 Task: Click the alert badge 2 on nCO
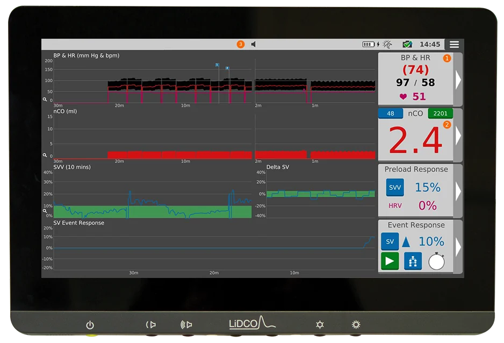[x=447, y=125]
